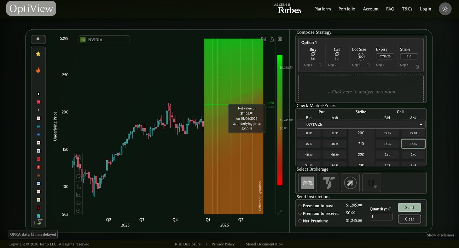Choose the arrow-in-circle brokerage logo

(x=350, y=183)
